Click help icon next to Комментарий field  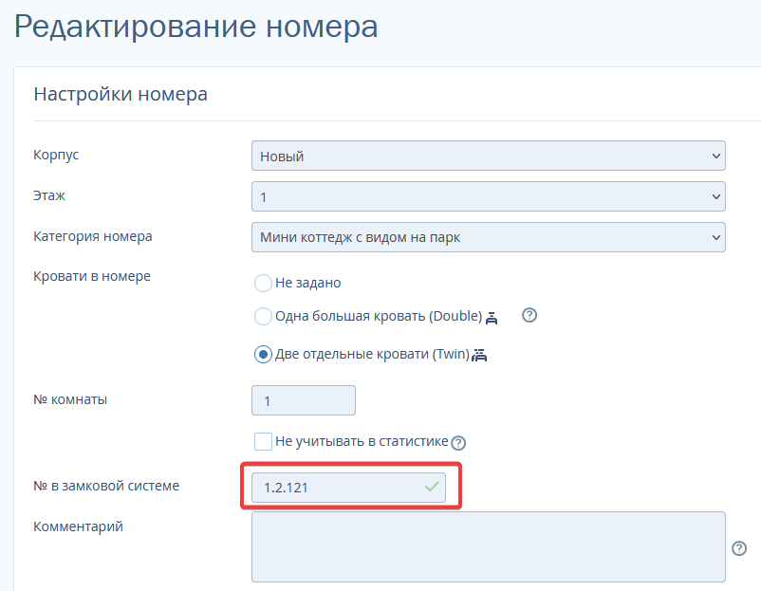coord(739,548)
